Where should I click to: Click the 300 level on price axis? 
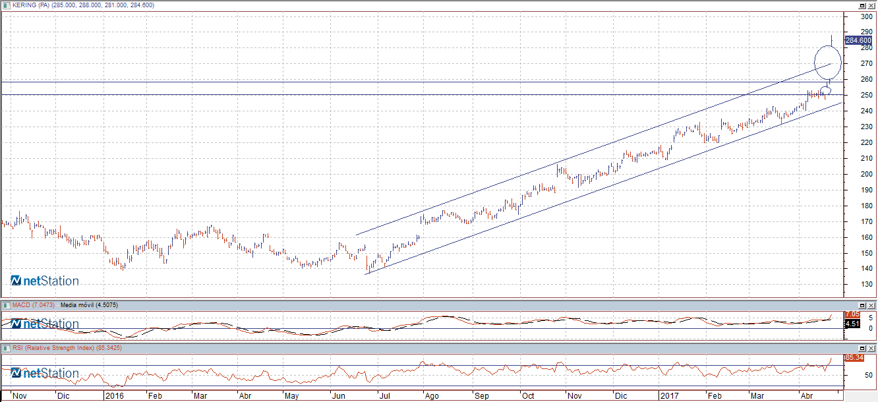[x=865, y=16]
